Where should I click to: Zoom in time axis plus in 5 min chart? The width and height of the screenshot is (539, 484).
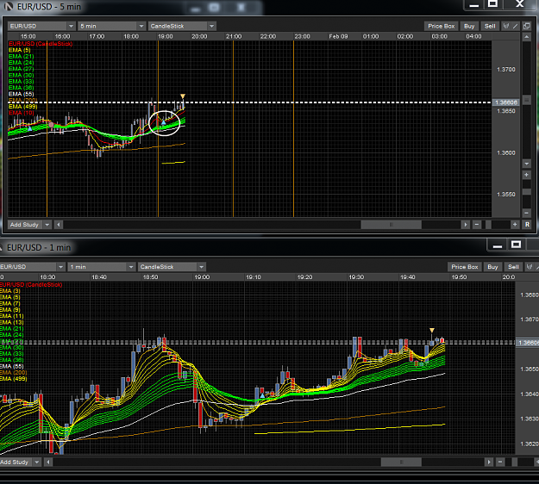[x=515, y=225]
